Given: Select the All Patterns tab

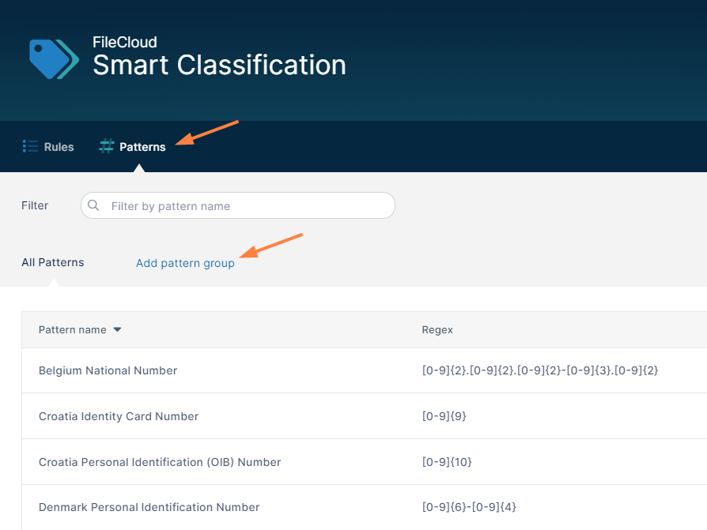Looking at the screenshot, I should pyautogui.click(x=53, y=262).
